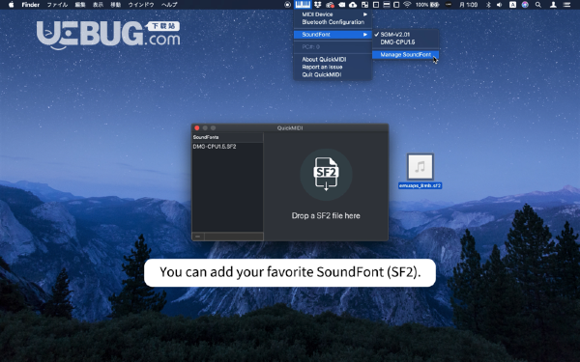
Task: Click the SF2 drop zone icon
Action: 326,175
